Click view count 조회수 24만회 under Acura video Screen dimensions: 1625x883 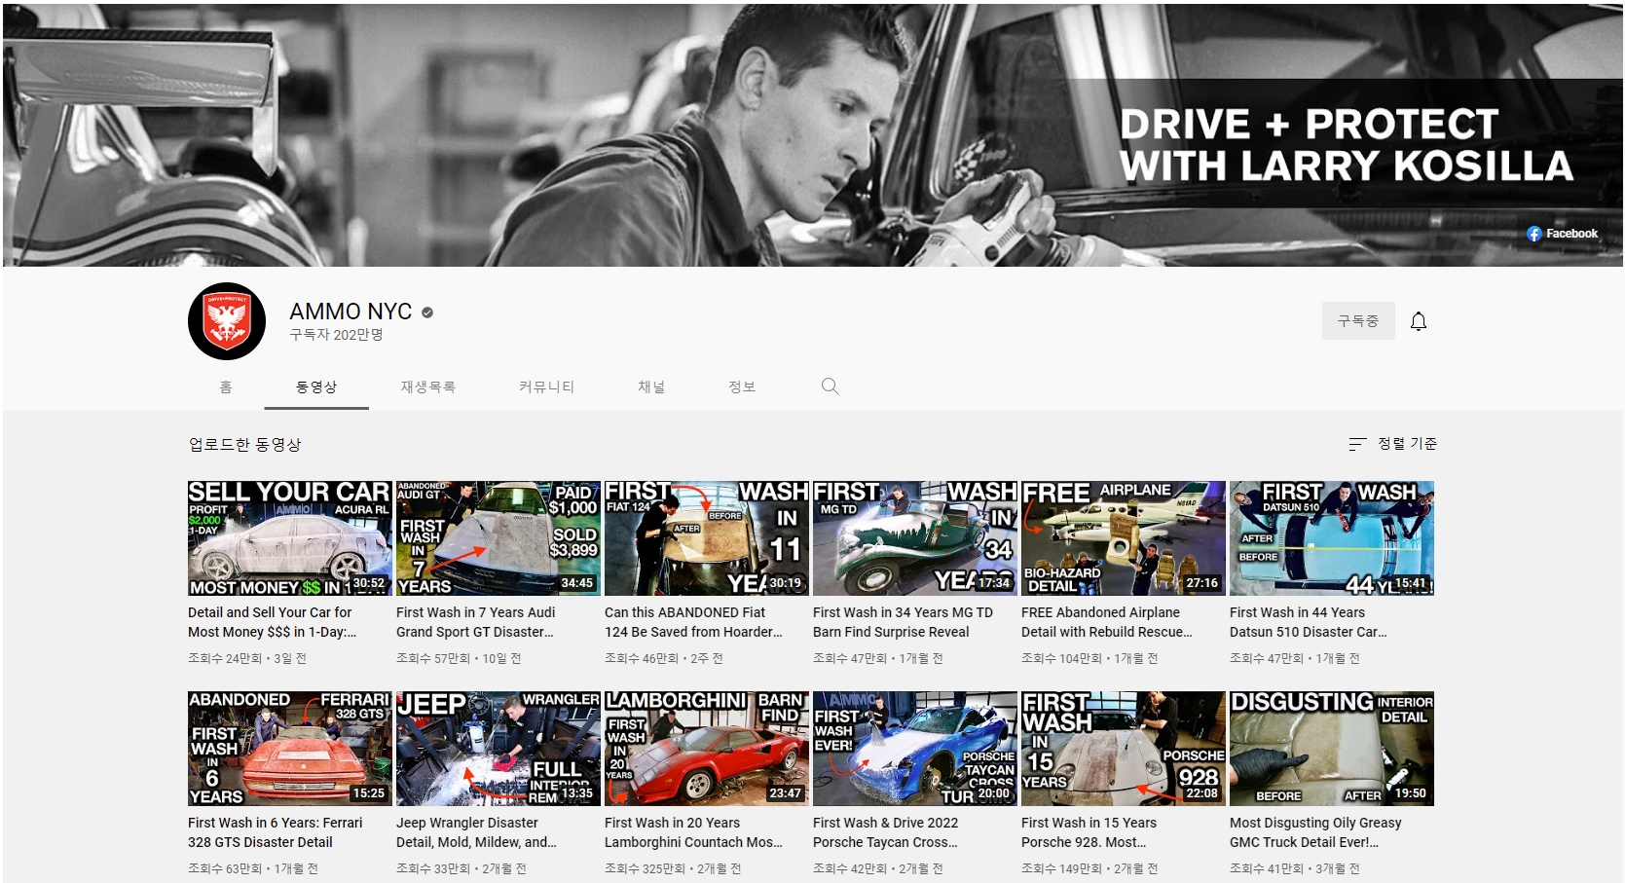tap(225, 658)
